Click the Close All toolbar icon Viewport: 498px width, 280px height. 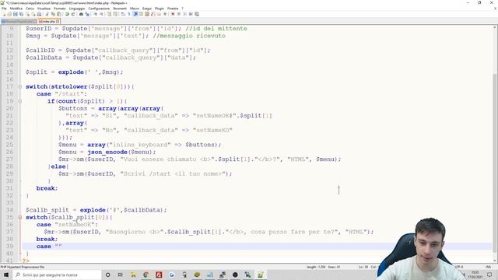tap(33, 14)
